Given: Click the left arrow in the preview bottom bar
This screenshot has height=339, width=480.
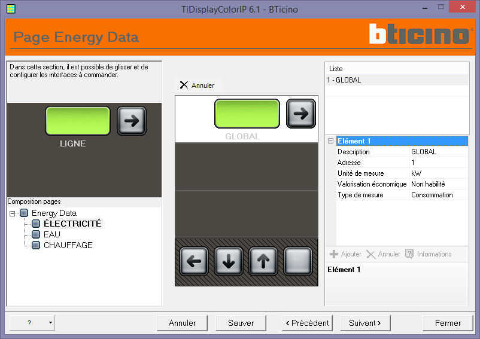Looking at the screenshot, I should (x=194, y=261).
